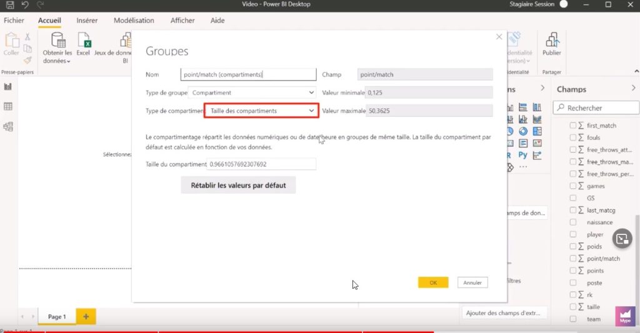
Task: Select the clustered bar chart visual
Action: tap(523, 107)
